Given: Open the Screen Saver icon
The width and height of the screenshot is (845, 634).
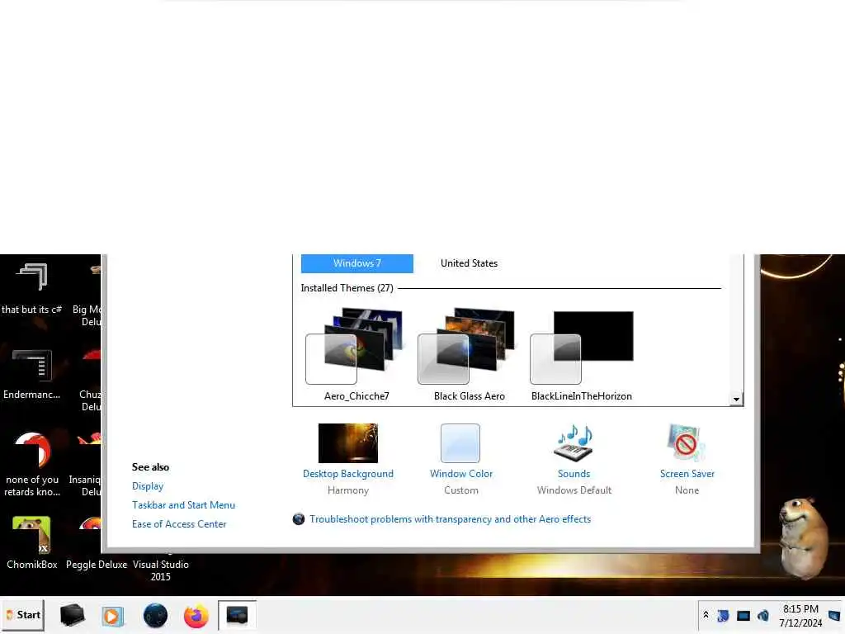Looking at the screenshot, I should pos(686,443).
